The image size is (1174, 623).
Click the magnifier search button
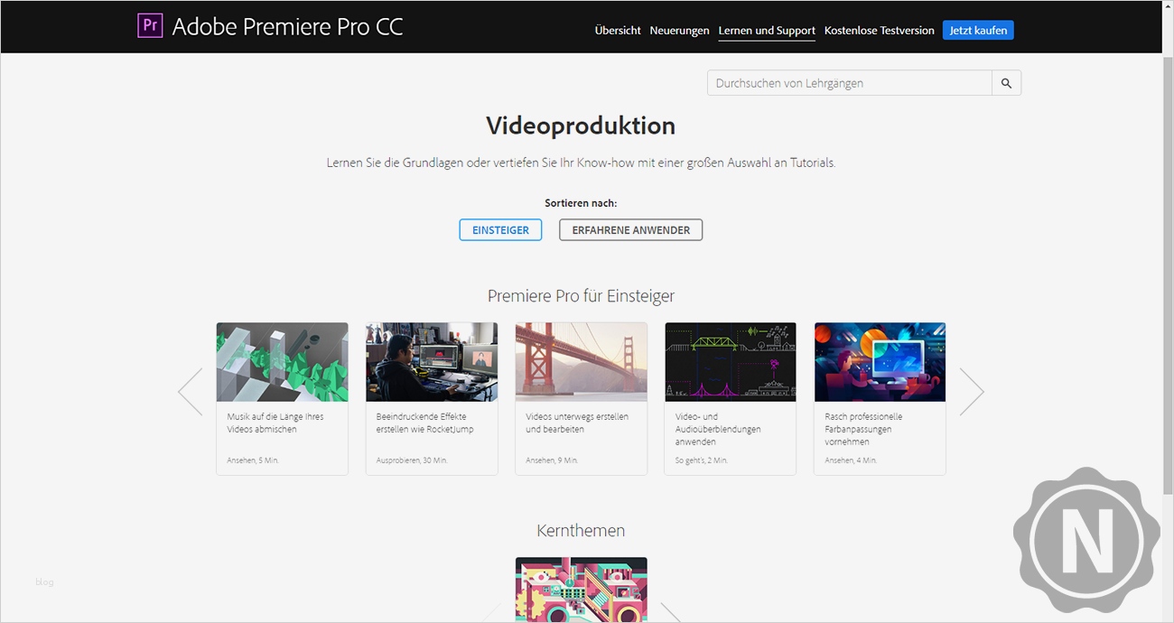click(1006, 83)
